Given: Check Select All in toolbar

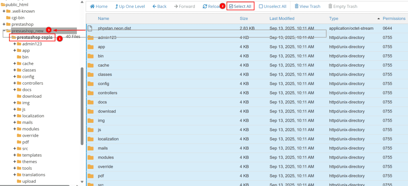Looking at the screenshot, I should click(240, 6).
